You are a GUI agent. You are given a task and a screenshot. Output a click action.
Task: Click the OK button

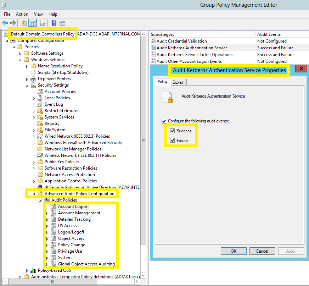[x=234, y=251]
